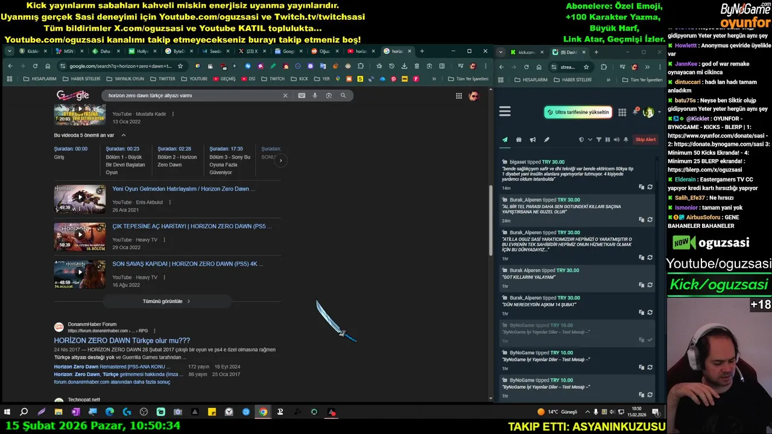Open Google account avatar on results page
Screen dimensions: 772x434
[474, 96]
